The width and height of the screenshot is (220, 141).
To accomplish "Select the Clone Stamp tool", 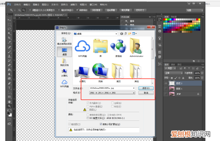I will pyautogui.click(x=9, y=56).
